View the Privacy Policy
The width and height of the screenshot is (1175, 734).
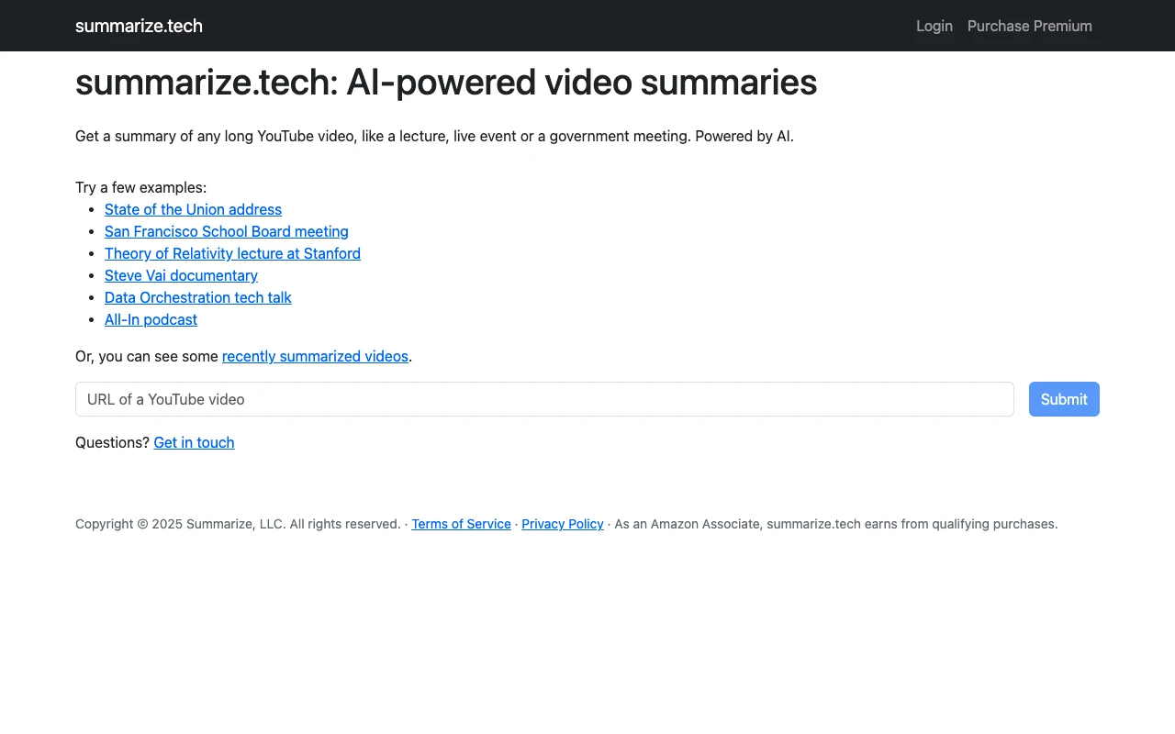(x=562, y=524)
